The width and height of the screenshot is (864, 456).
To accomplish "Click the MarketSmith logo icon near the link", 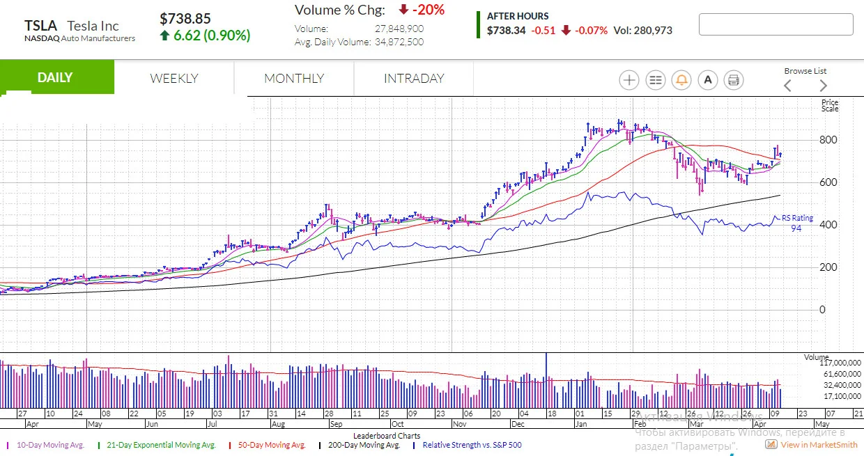I will (x=773, y=444).
